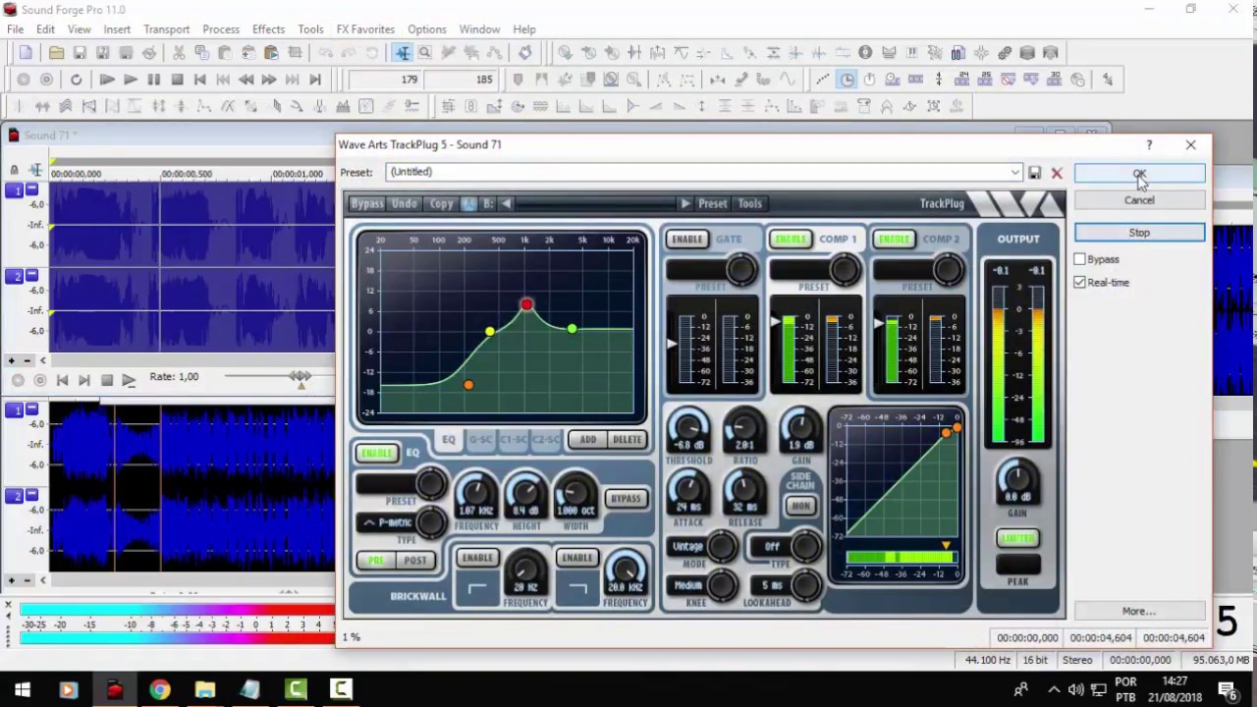Open the Lookahead selector showing 5 ms
Image resolution: width=1257 pixels, height=707 pixels.
(772, 586)
